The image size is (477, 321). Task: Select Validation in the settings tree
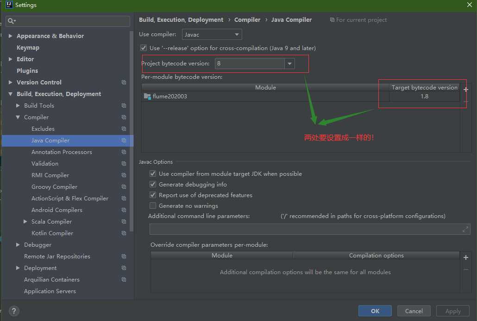coord(45,163)
